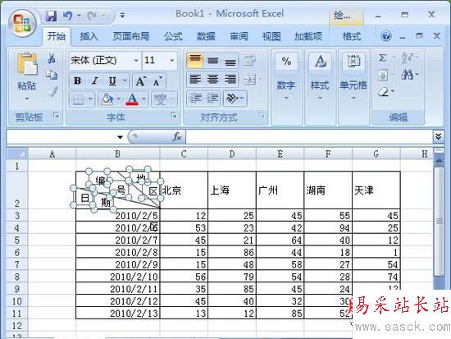Switch to the 审阅 tab

(x=239, y=36)
